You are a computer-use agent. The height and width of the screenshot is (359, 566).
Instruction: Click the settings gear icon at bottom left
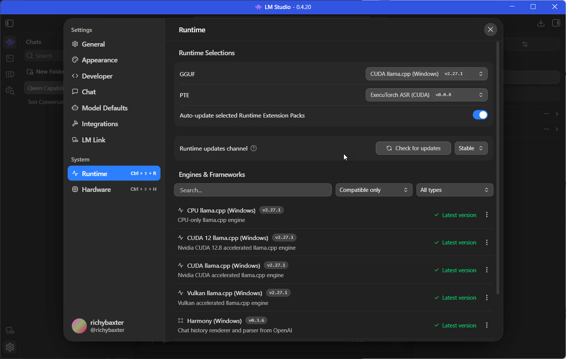pos(10,347)
